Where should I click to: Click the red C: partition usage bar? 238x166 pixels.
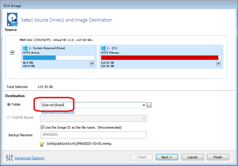point(159,58)
